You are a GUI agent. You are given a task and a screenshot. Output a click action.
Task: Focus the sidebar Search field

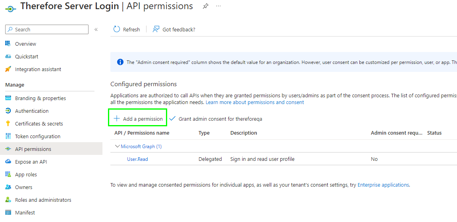pos(46,29)
